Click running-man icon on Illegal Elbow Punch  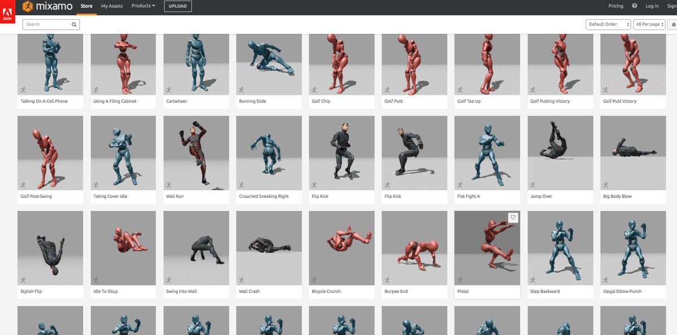click(x=606, y=280)
